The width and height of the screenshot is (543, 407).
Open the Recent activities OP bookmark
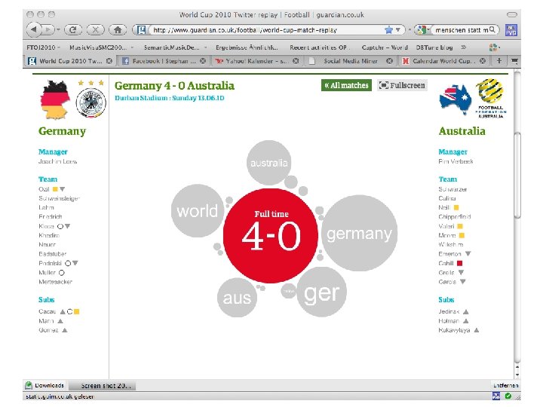coord(318,47)
